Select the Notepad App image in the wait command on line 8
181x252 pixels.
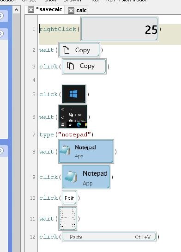(x=86, y=151)
